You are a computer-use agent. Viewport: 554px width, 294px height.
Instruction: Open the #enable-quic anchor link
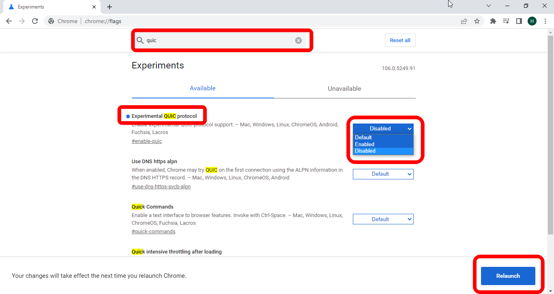147,141
